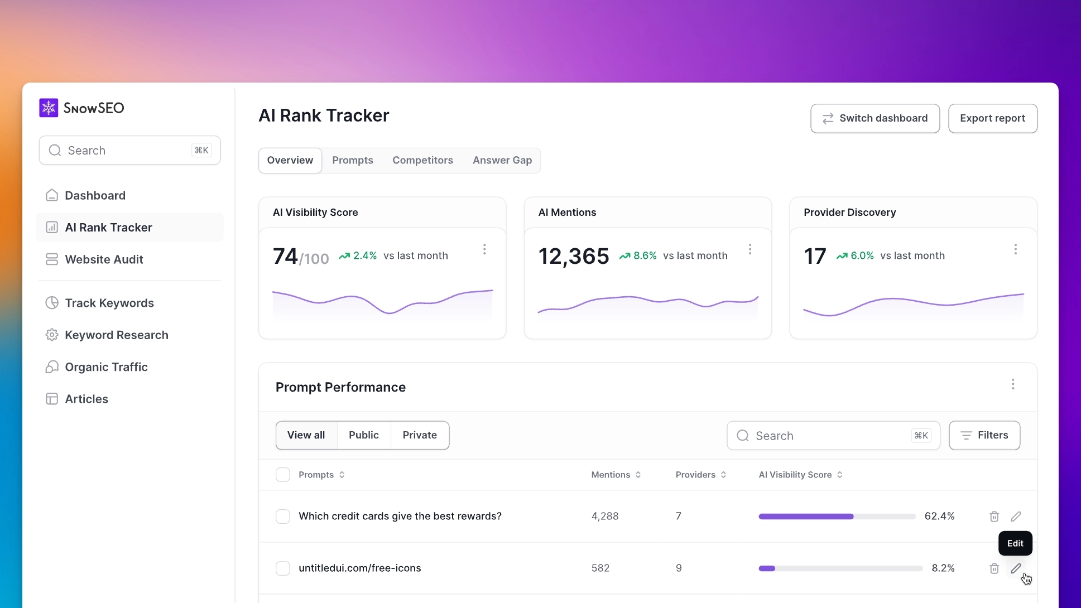Screen dimensions: 1081x608
Task: Select AI Rank Tracker in the sidebar
Action: 108,227
